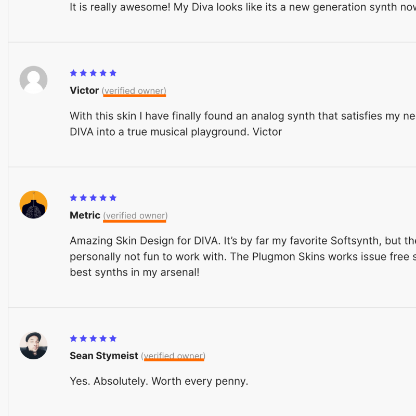
Task: Click the first star in Metric's rating
Action: coord(73,198)
